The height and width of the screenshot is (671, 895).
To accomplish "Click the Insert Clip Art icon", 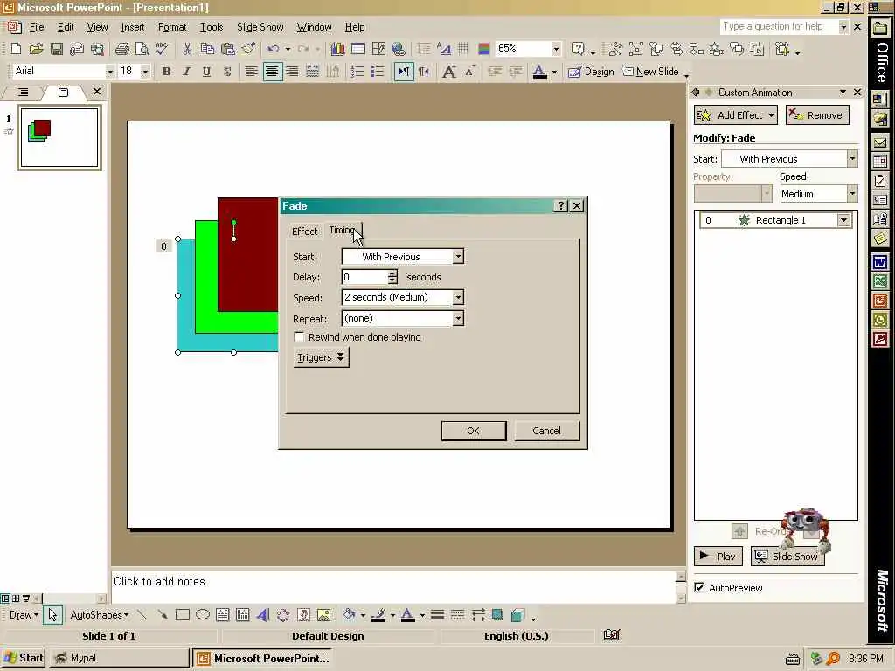I will (303, 615).
